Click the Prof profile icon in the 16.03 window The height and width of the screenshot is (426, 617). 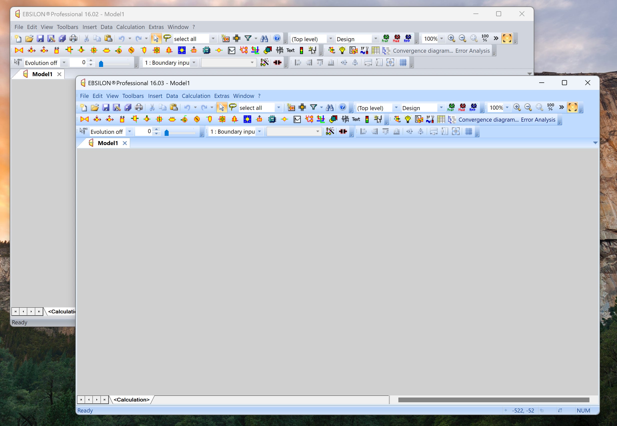click(451, 107)
